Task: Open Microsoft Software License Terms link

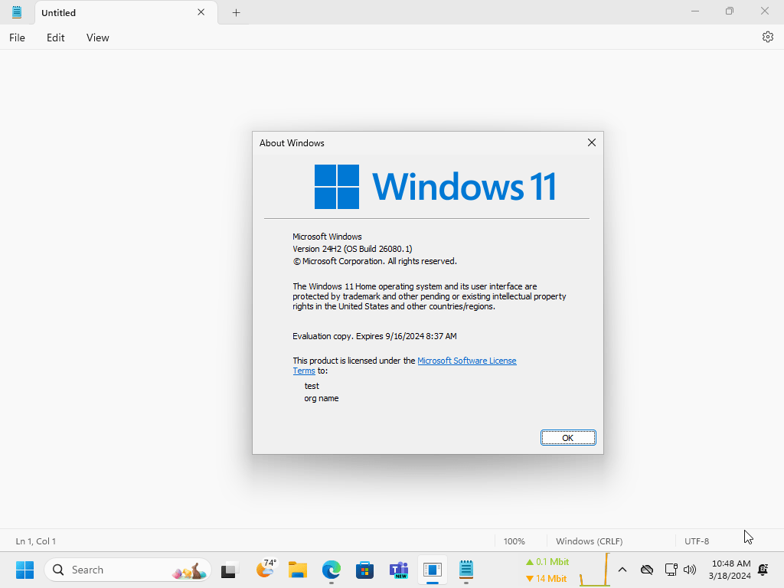Action: pyautogui.click(x=466, y=361)
